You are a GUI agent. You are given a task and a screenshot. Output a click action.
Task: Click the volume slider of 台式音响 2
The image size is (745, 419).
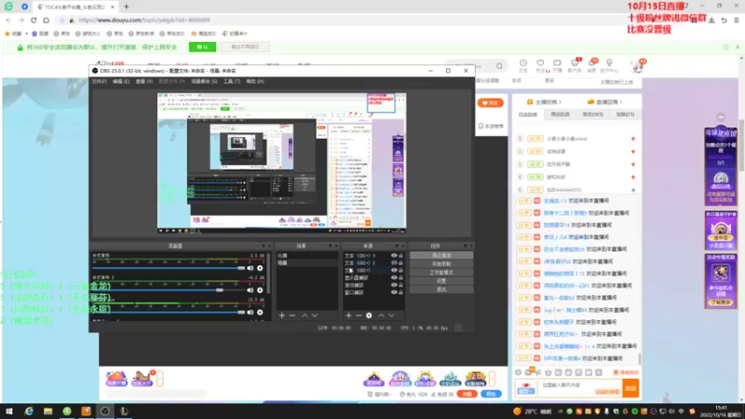[x=169, y=290]
